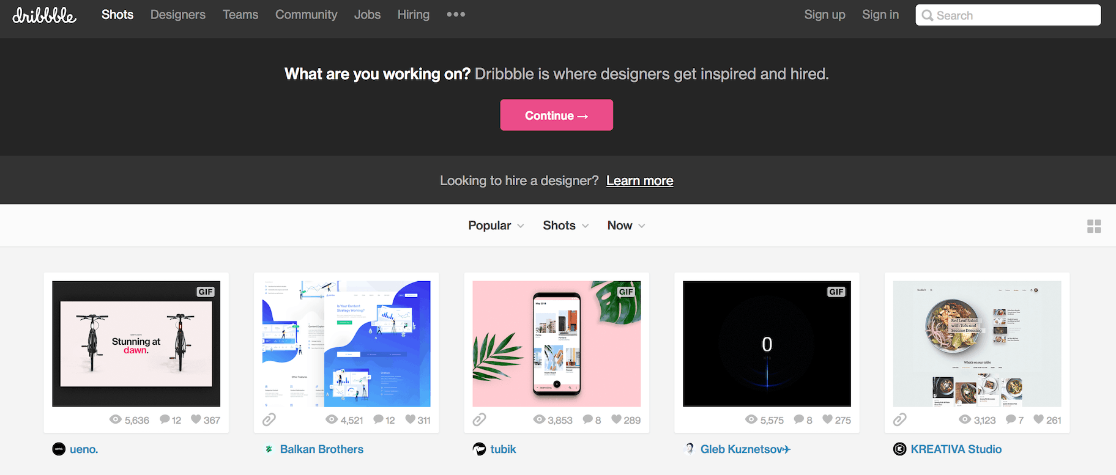Open the KREATIVA Studio profile link
Screen dimensions: 1116x475
tap(956, 449)
